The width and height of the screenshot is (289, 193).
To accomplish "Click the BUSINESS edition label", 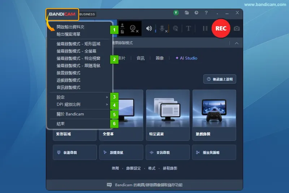I will tap(87, 14).
